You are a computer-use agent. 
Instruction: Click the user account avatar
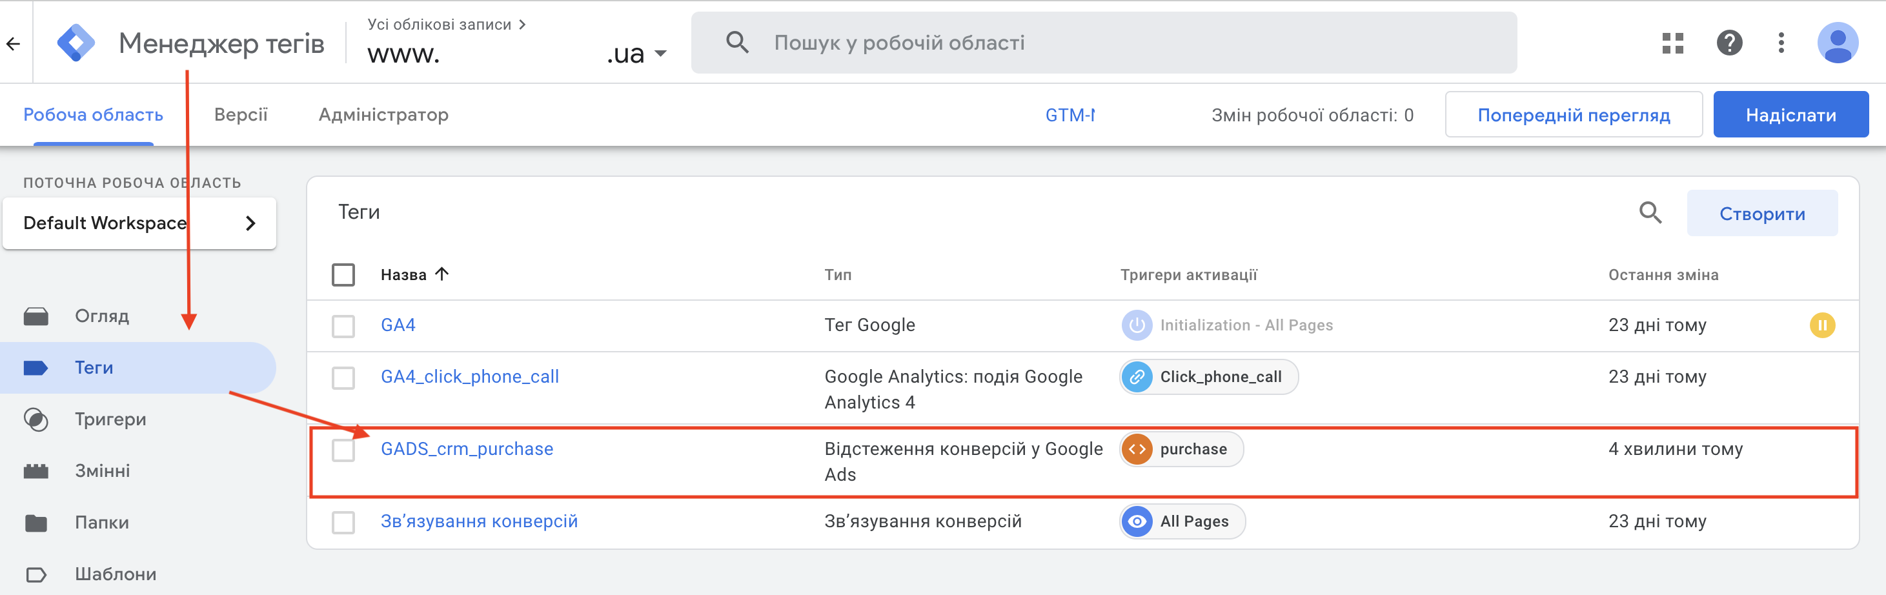(x=1838, y=43)
